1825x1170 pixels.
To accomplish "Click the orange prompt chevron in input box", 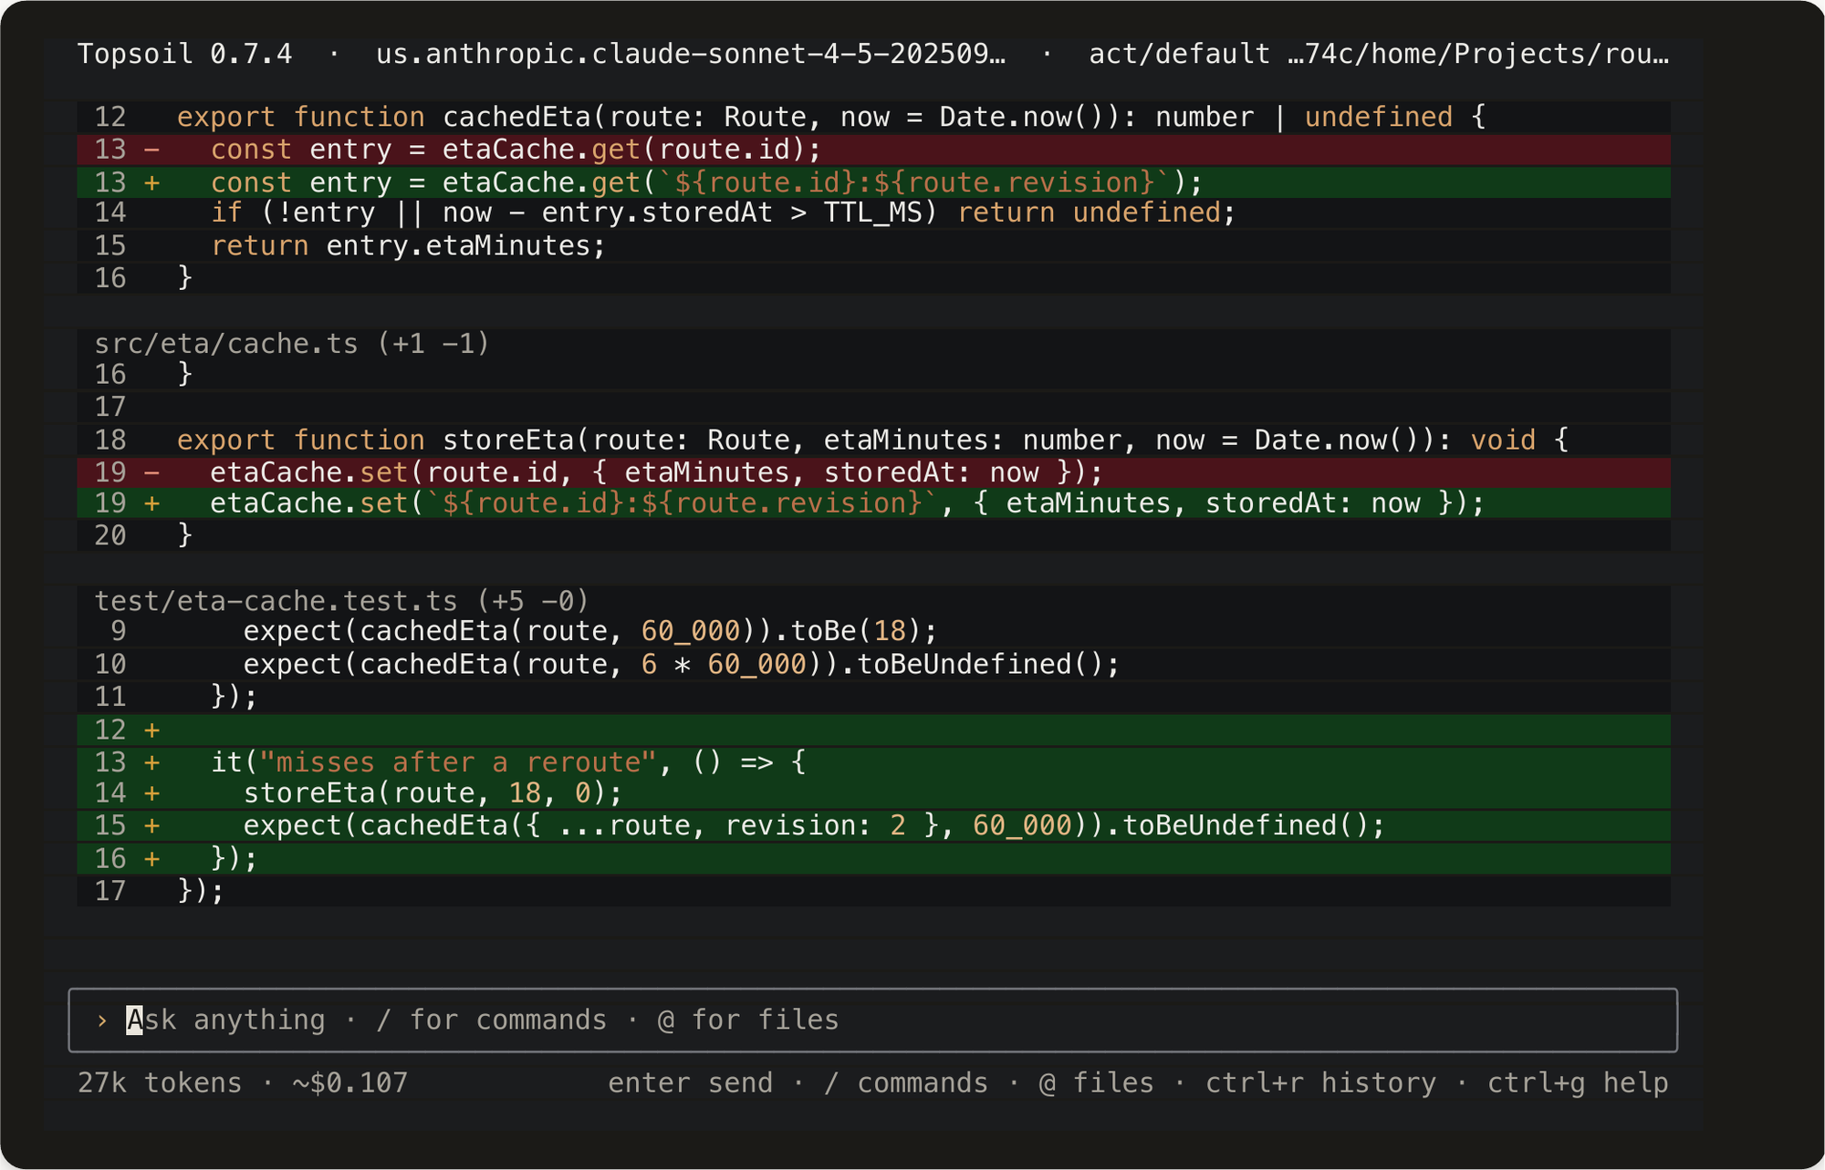I will (x=102, y=1020).
